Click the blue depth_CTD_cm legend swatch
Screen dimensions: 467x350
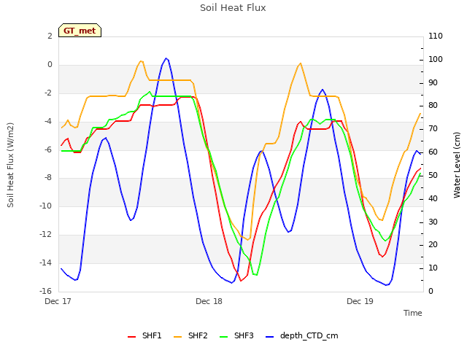click(x=269, y=337)
